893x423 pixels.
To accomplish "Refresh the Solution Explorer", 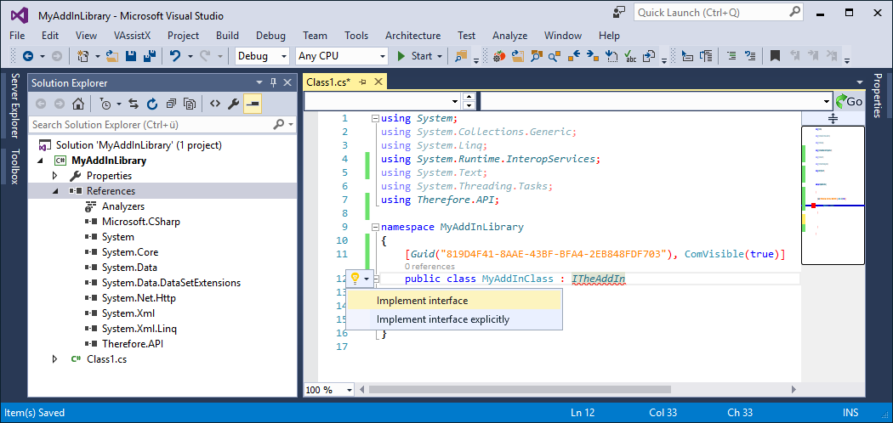I will click(152, 104).
